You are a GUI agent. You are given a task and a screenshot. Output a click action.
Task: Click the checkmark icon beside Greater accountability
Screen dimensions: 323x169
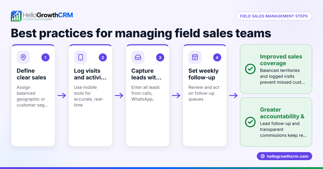pos(250,122)
